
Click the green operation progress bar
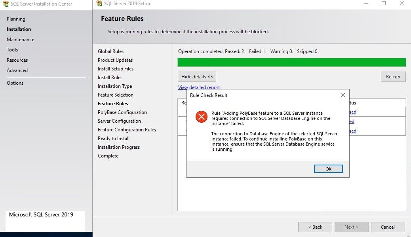292,62
